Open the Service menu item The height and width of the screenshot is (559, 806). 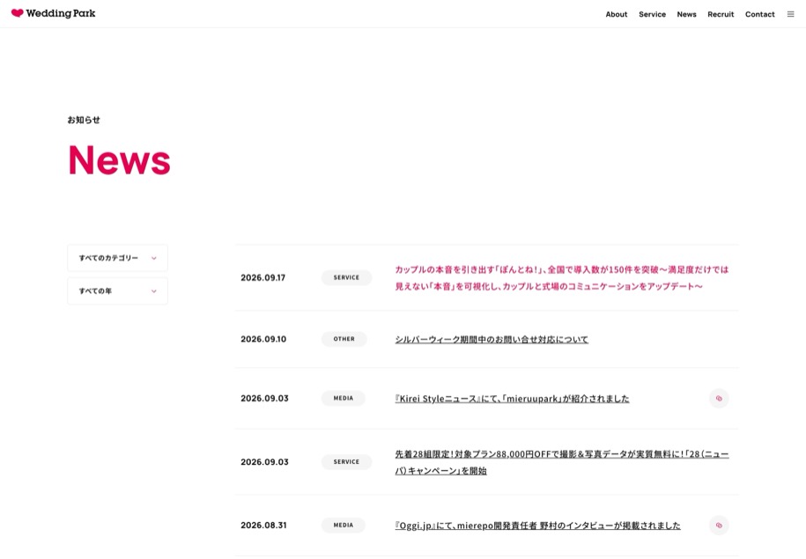(653, 14)
